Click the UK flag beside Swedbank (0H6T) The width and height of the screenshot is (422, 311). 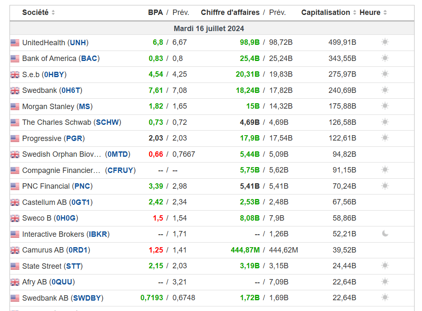(15, 90)
